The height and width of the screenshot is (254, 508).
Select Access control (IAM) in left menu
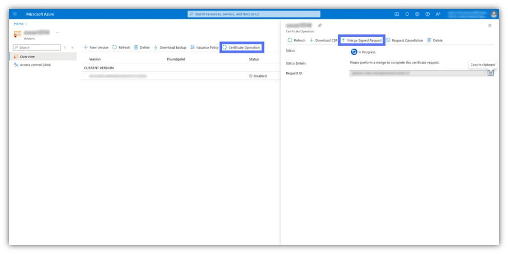pos(35,65)
